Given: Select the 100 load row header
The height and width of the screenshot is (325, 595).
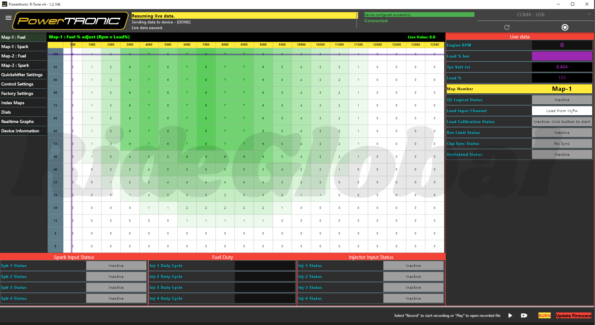Looking at the screenshot, I should pyautogui.click(x=55, y=54).
